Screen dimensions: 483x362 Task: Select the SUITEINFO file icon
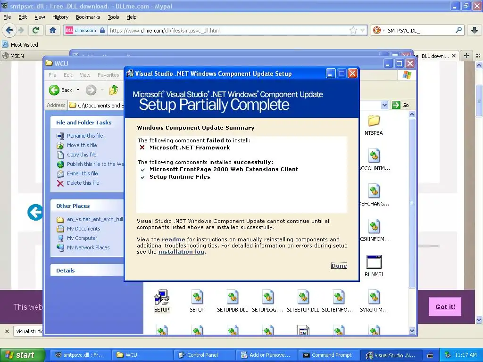pos(338,301)
